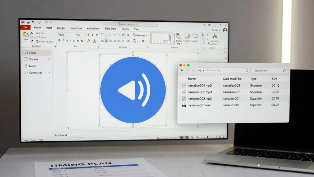Click the green zoom button on the file browser
Screen dimensions: 314x177
[188, 65]
